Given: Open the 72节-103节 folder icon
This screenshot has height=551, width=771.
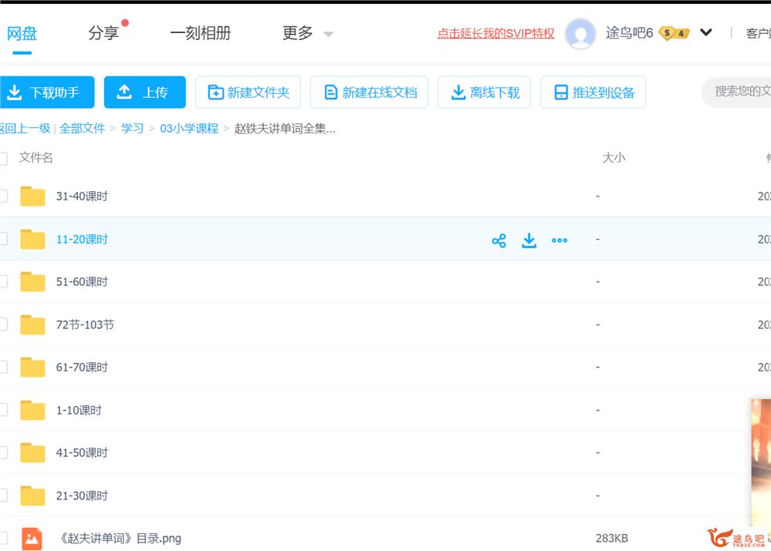Looking at the screenshot, I should coord(32,325).
